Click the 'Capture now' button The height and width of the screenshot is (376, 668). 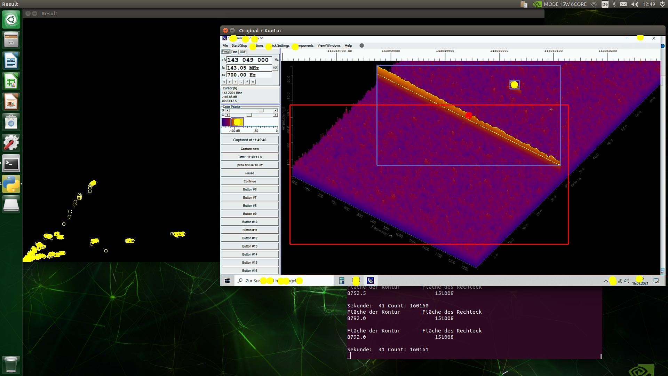click(x=250, y=149)
